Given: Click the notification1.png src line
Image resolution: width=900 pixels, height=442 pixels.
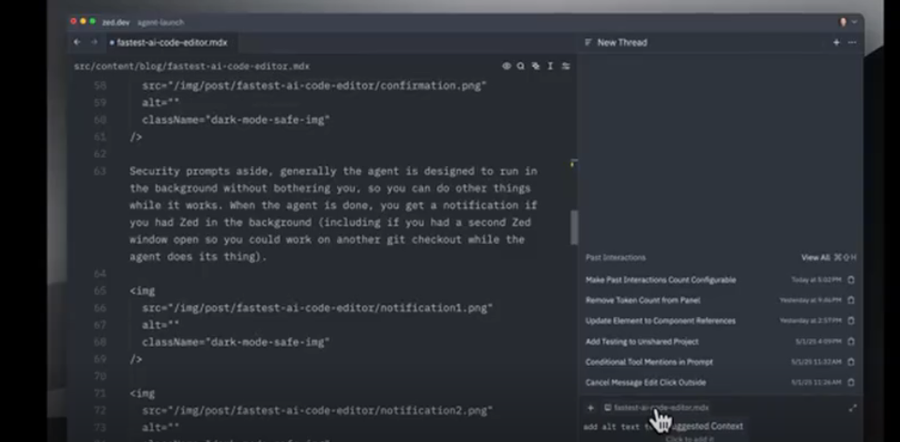Looking at the screenshot, I should [x=317, y=308].
